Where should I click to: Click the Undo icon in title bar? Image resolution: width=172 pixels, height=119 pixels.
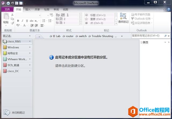point(12,3)
